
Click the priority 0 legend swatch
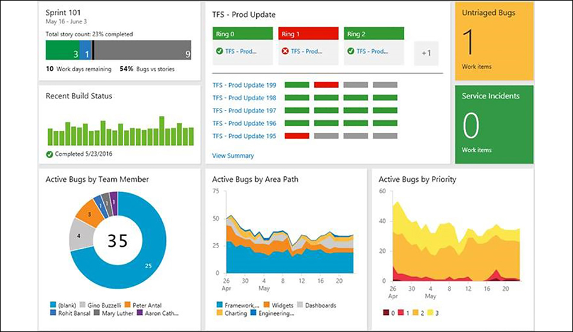click(x=386, y=313)
